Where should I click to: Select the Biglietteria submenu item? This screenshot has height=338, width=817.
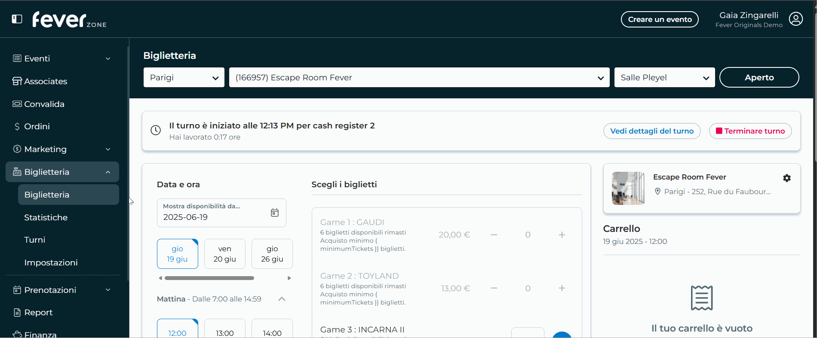tap(68, 195)
